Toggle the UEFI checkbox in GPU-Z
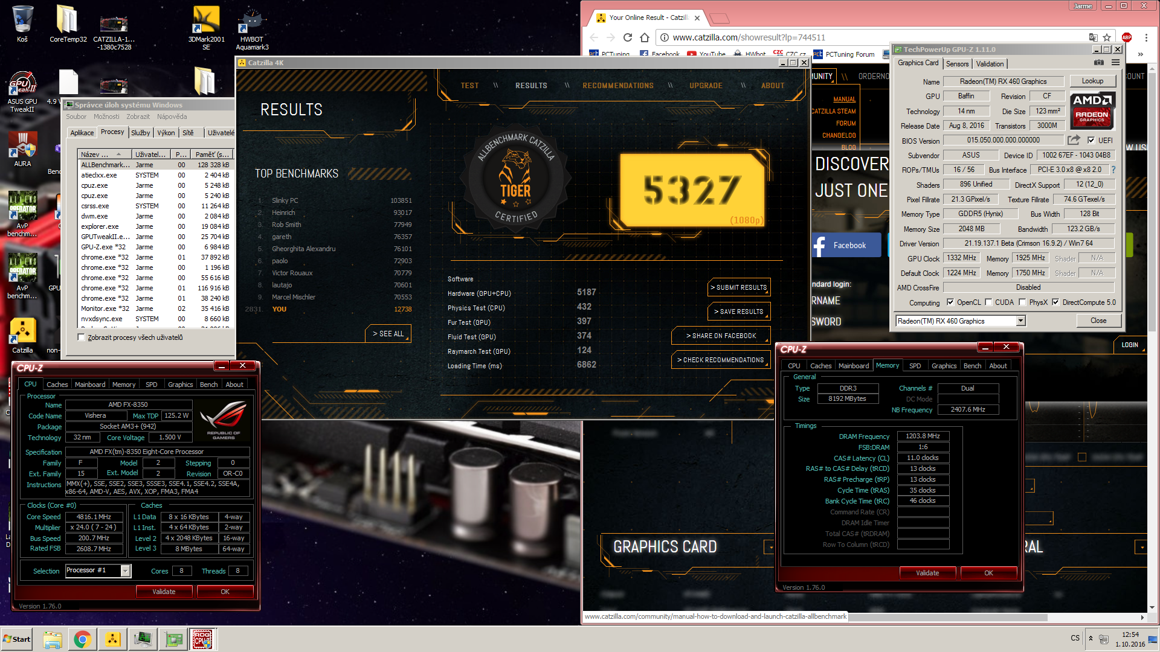1160x652 pixels. click(x=1091, y=141)
